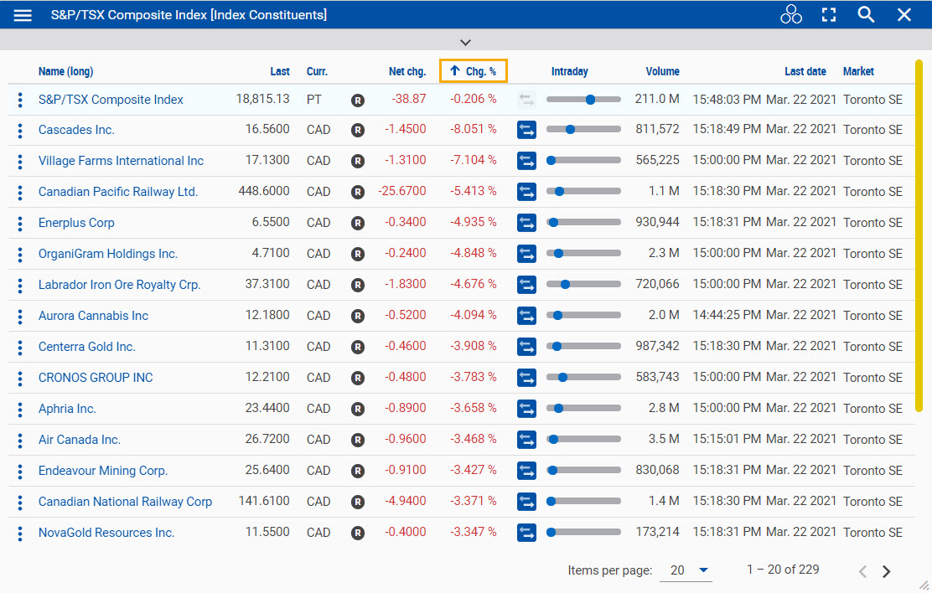
Task: Toggle intraday display for NovaGold Resources Inc.
Action: [x=526, y=532]
